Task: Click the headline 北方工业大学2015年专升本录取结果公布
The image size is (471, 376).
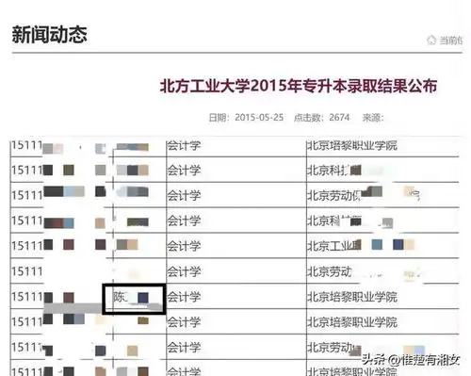Action: point(299,86)
